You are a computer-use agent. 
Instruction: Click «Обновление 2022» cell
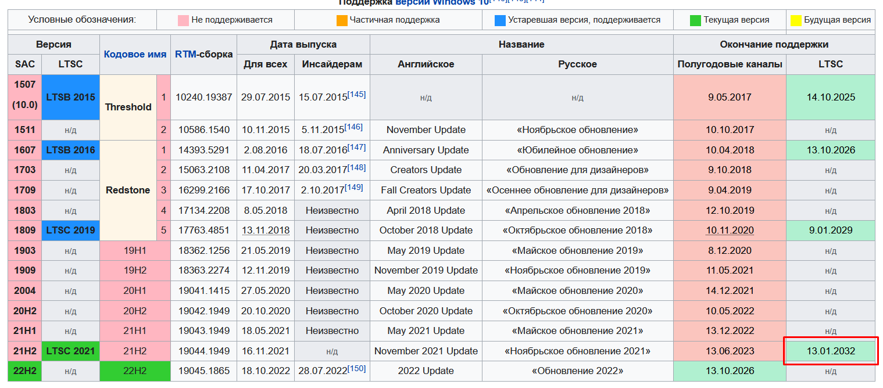(x=577, y=371)
